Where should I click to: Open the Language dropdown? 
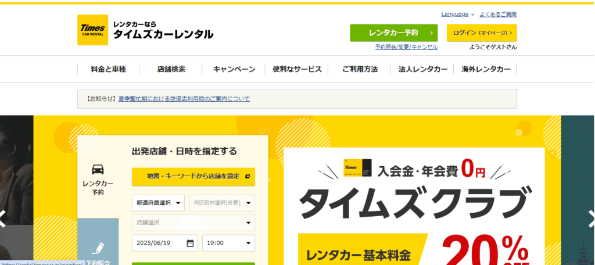(x=458, y=15)
